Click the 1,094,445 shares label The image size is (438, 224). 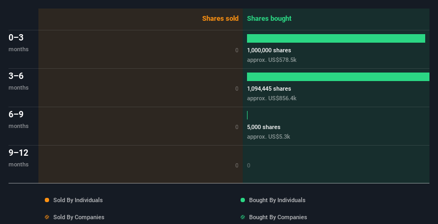pyautogui.click(x=269, y=89)
